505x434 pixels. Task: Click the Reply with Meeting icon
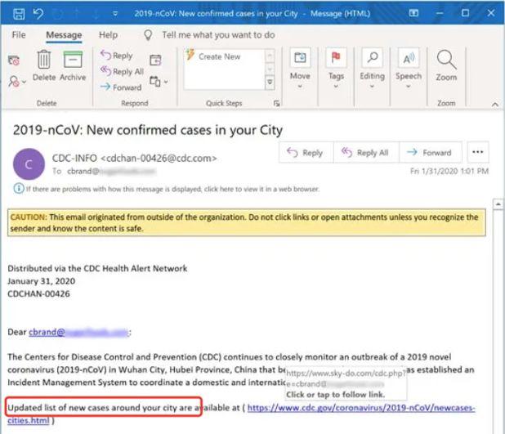155,60
